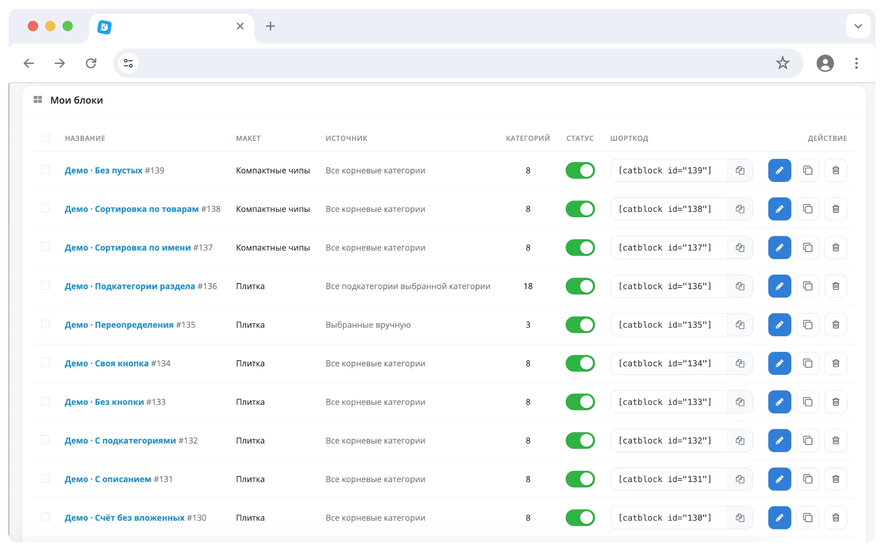The image size is (884, 551).
Task: Click the category count 18 cell
Action: click(x=528, y=286)
